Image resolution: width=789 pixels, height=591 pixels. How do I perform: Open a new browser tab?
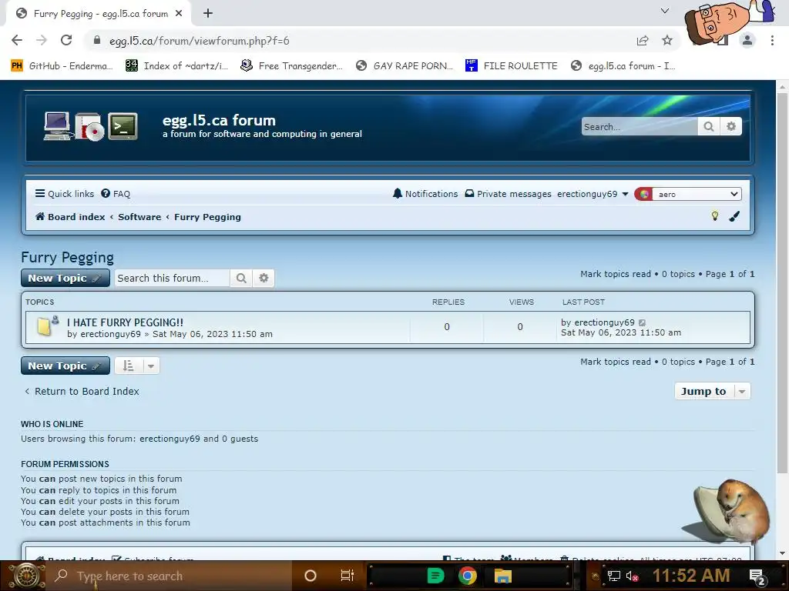tap(208, 14)
